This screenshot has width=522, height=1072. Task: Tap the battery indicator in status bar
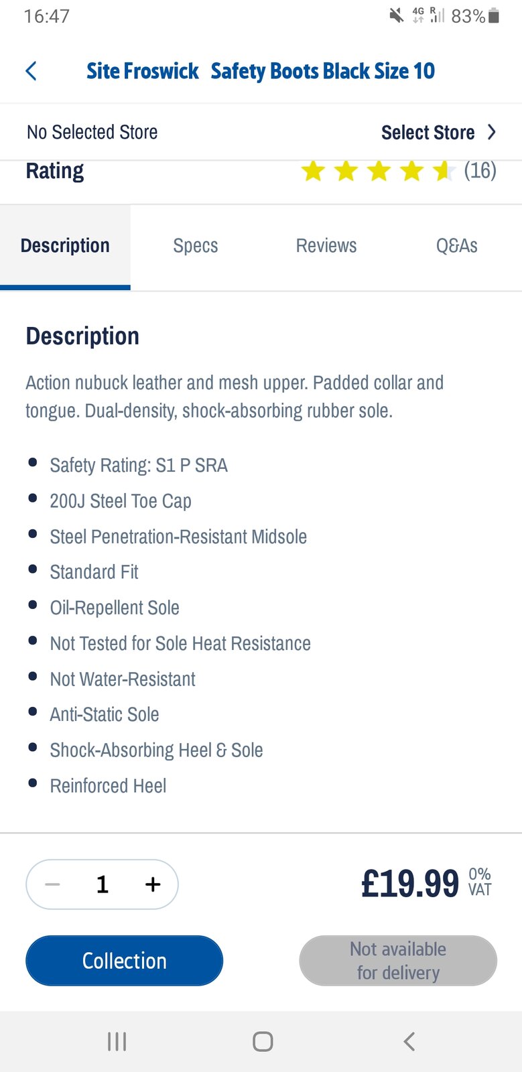[493, 15]
